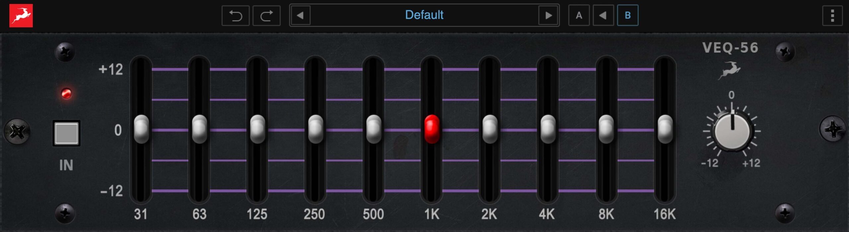849x232 pixels.
Task: Open the three-dot options menu
Action: (832, 16)
